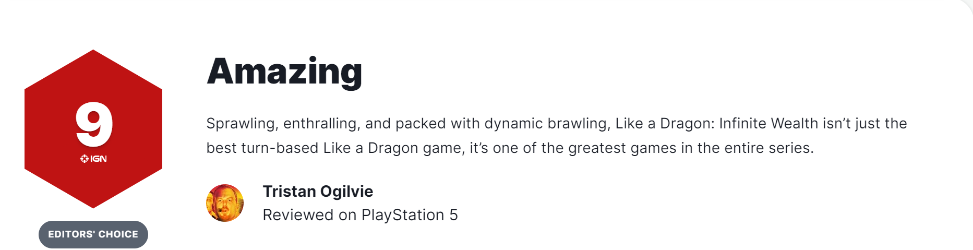Click the IGN logo in the score badge
This screenshot has height=250, width=973.
pos(94,159)
